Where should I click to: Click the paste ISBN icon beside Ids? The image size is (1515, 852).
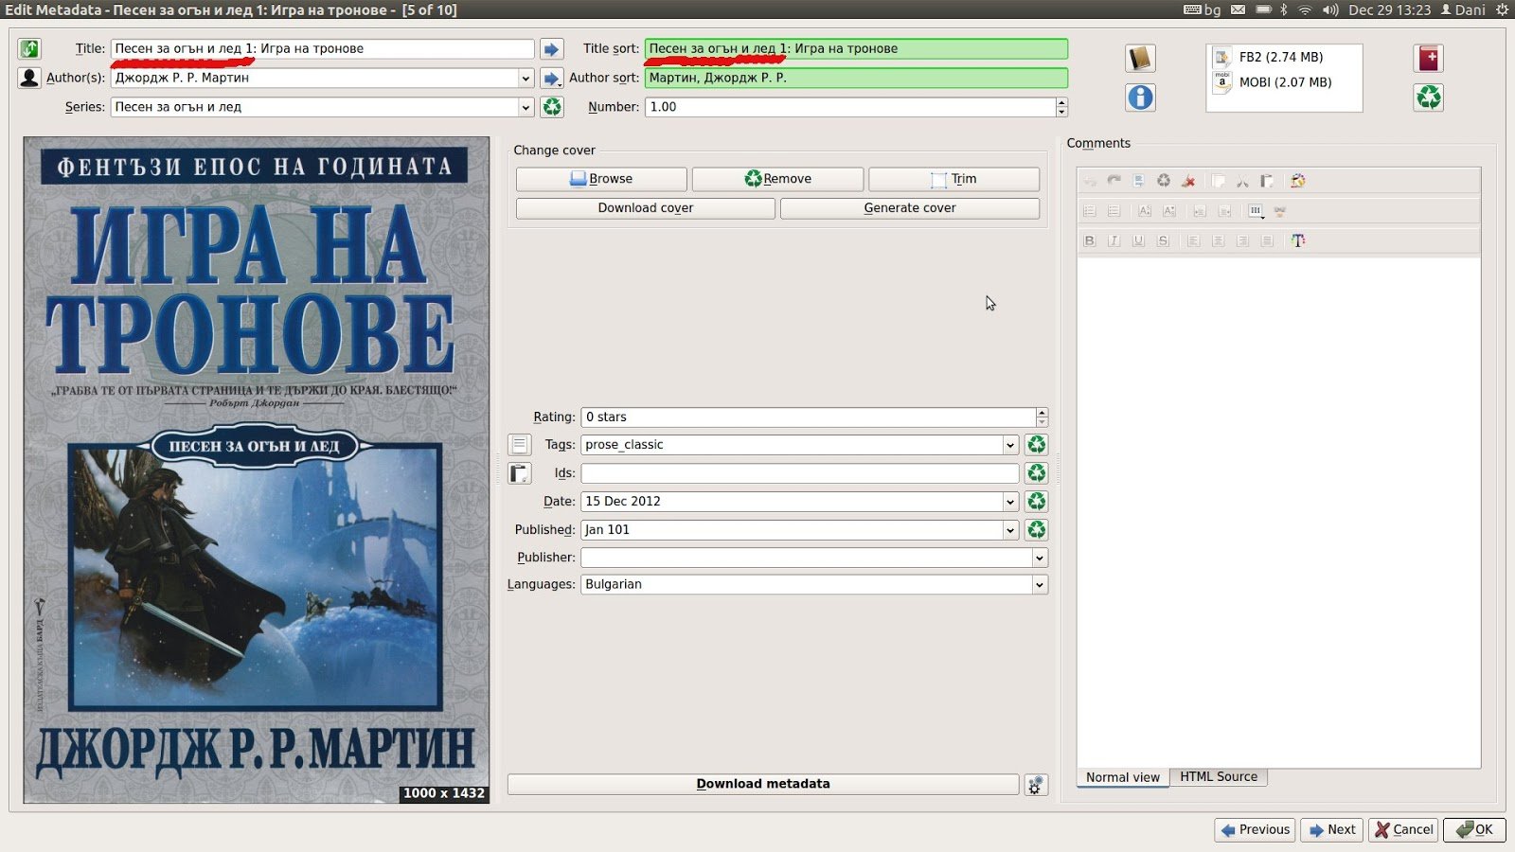(519, 473)
